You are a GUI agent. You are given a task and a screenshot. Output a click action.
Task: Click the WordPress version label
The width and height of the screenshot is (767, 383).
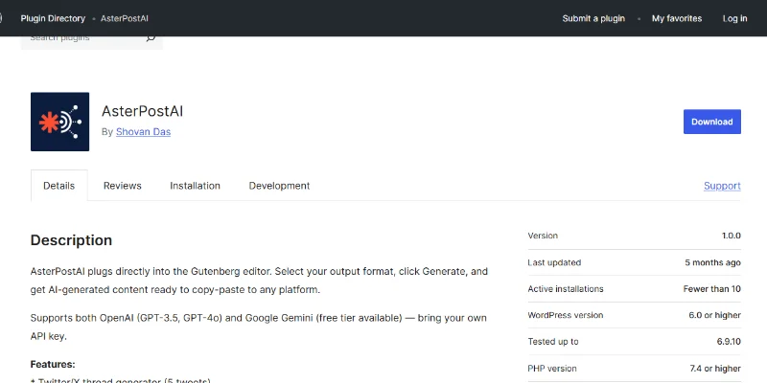point(566,315)
